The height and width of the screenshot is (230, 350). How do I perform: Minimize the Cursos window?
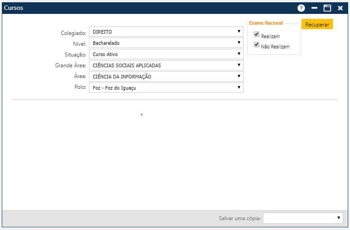click(315, 8)
